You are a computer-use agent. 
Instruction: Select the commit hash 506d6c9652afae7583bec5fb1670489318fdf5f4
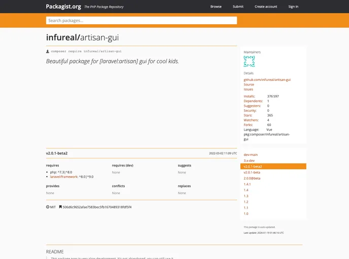coord(97,207)
